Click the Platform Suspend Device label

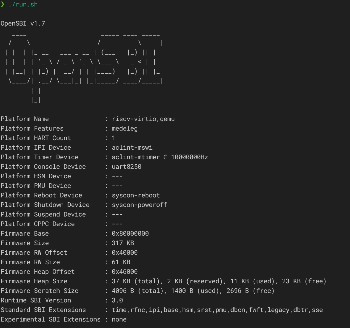(43, 214)
